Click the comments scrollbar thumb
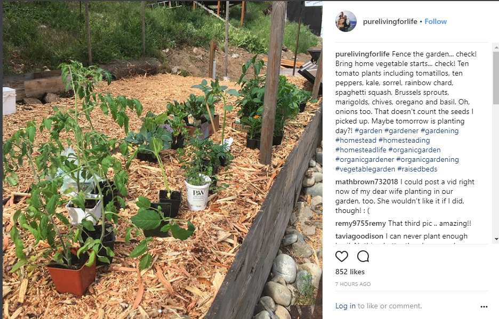This screenshot has height=319, width=499. tap(496, 78)
